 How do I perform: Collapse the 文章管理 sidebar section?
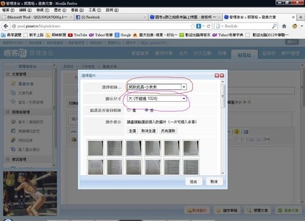click(x=8, y=74)
